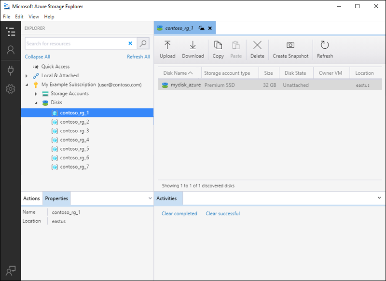This screenshot has width=386, height=281.
Task: Collapse the My Example Subscription node
Action: pos(27,85)
